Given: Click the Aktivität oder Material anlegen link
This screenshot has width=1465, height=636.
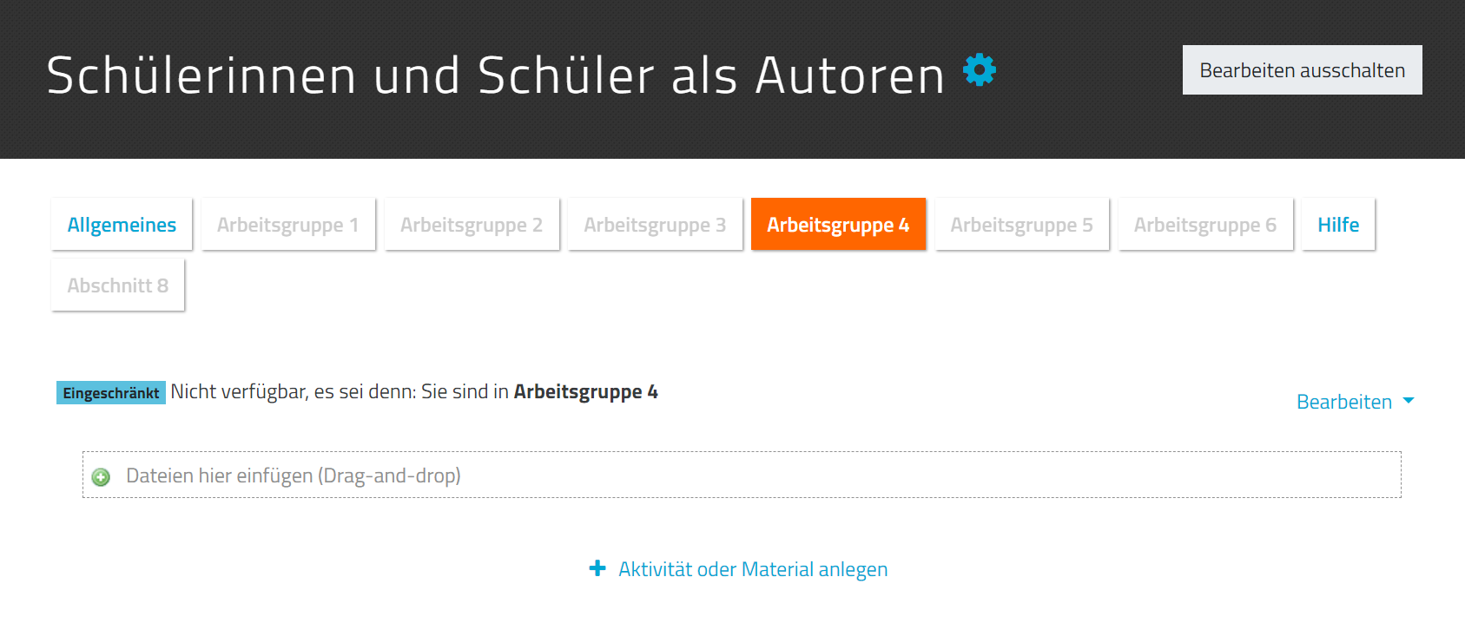Looking at the screenshot, I should tap(753, 569).
